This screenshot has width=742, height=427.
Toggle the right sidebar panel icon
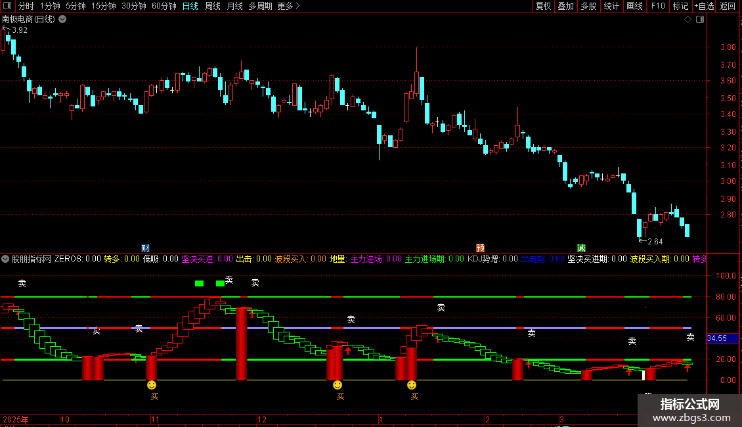point(700,20)
